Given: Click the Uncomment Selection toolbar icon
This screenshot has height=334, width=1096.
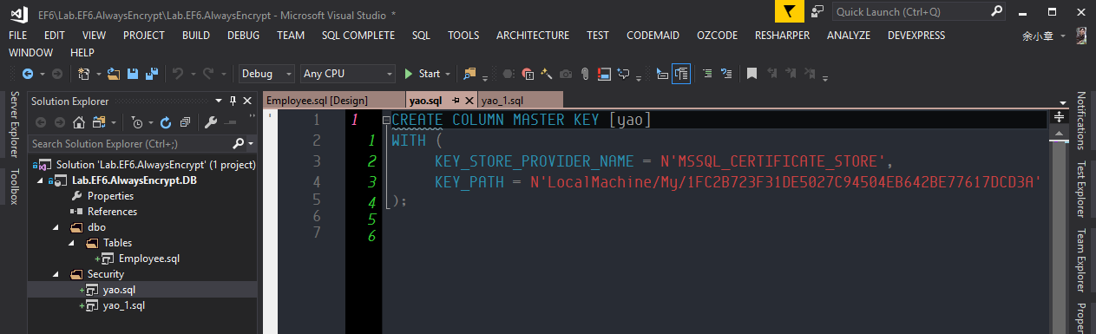Looking at the screenshot, I should 726,74.
